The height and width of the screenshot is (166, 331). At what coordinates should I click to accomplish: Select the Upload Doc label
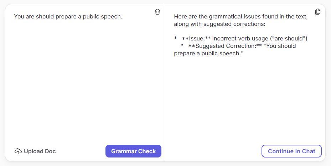[40, 151]
